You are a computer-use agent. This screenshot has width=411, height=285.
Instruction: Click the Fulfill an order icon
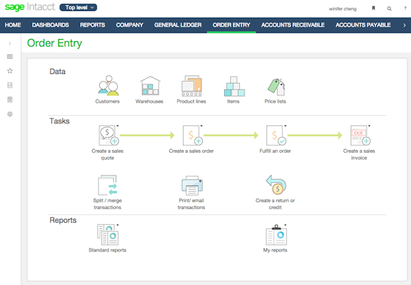click(x=275, y=135)
